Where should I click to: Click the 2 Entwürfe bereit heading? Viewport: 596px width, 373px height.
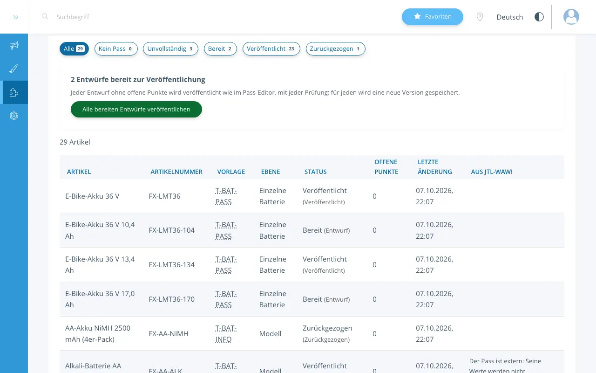click(x=138, y=79)
